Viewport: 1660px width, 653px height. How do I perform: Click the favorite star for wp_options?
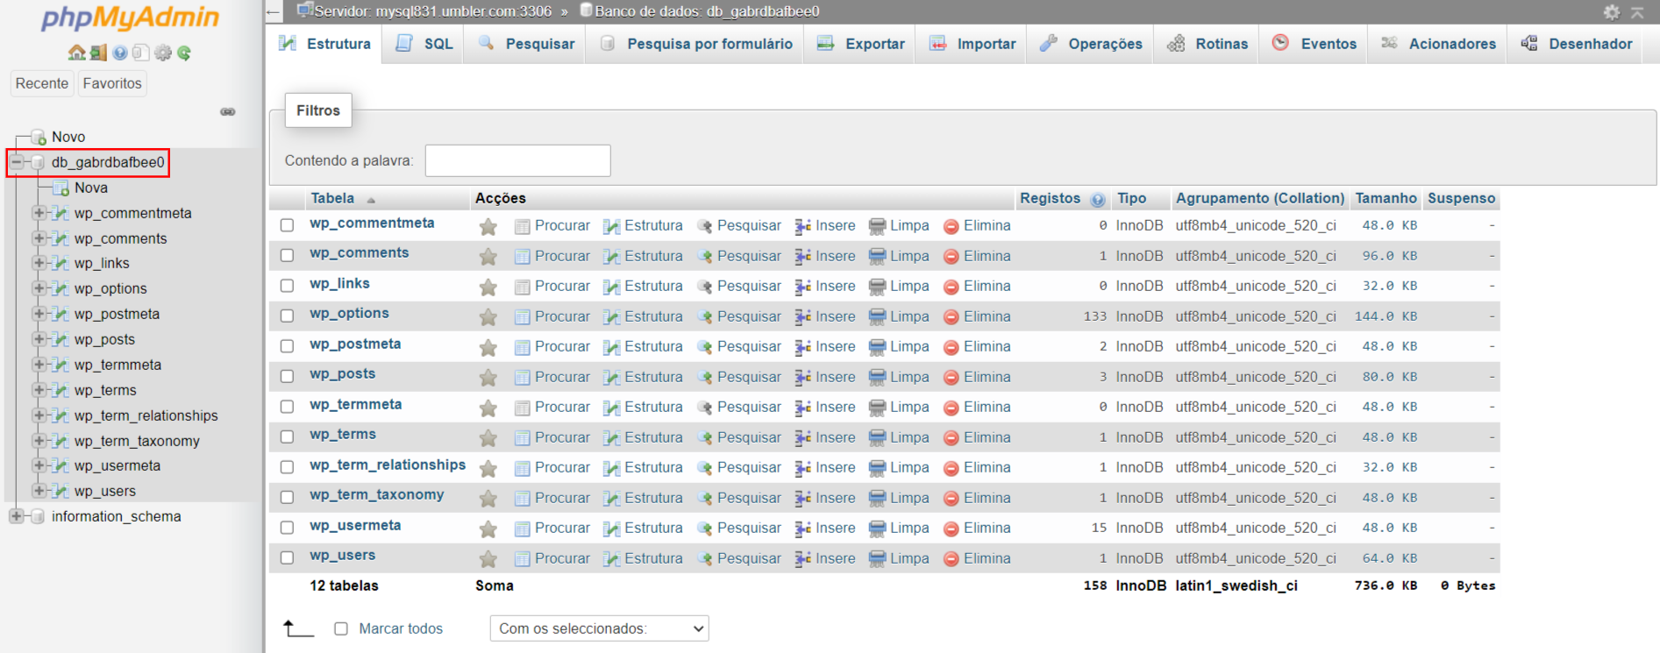click(488, 317)
